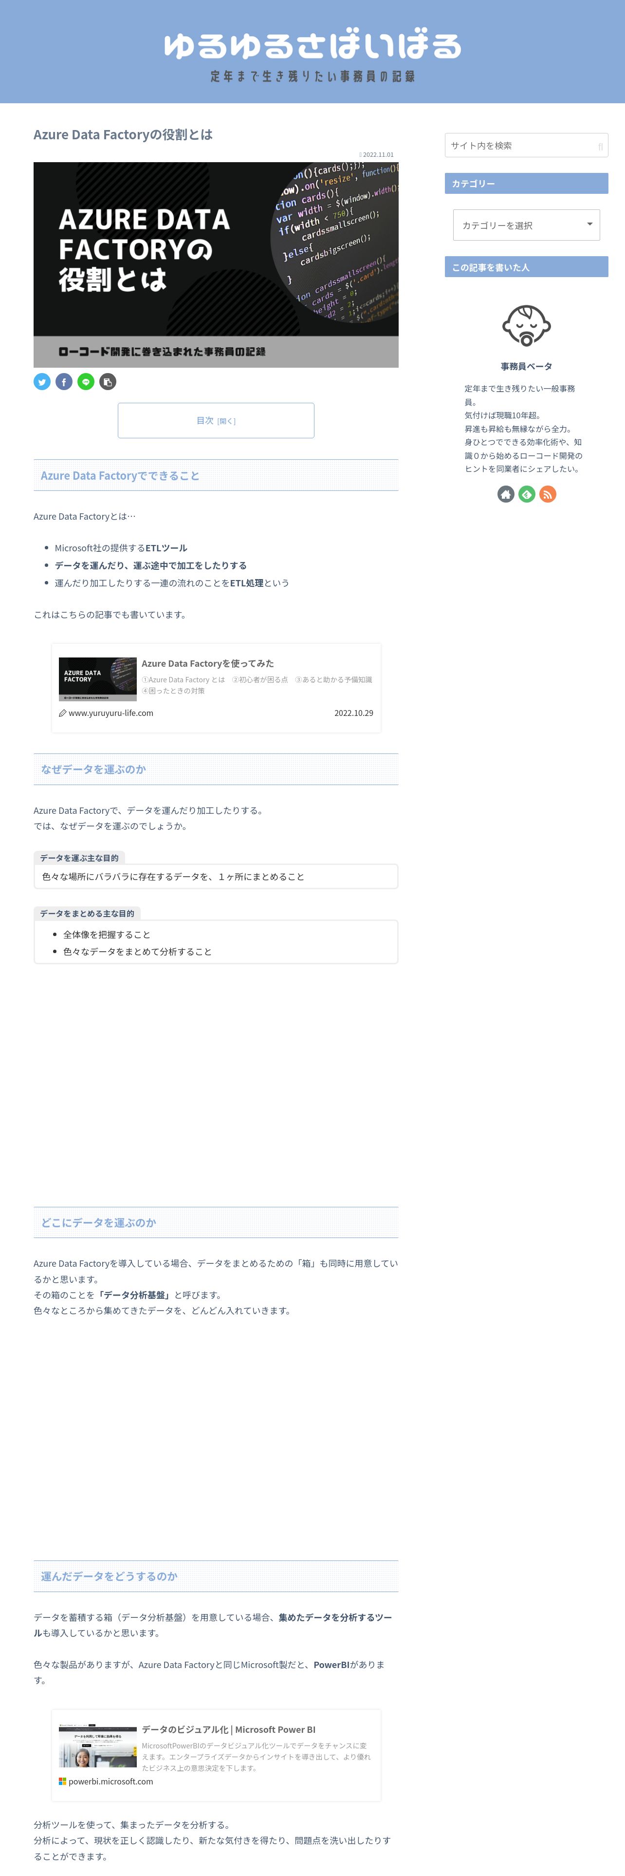Click the baby face author avatar

[x=526, y=325]
